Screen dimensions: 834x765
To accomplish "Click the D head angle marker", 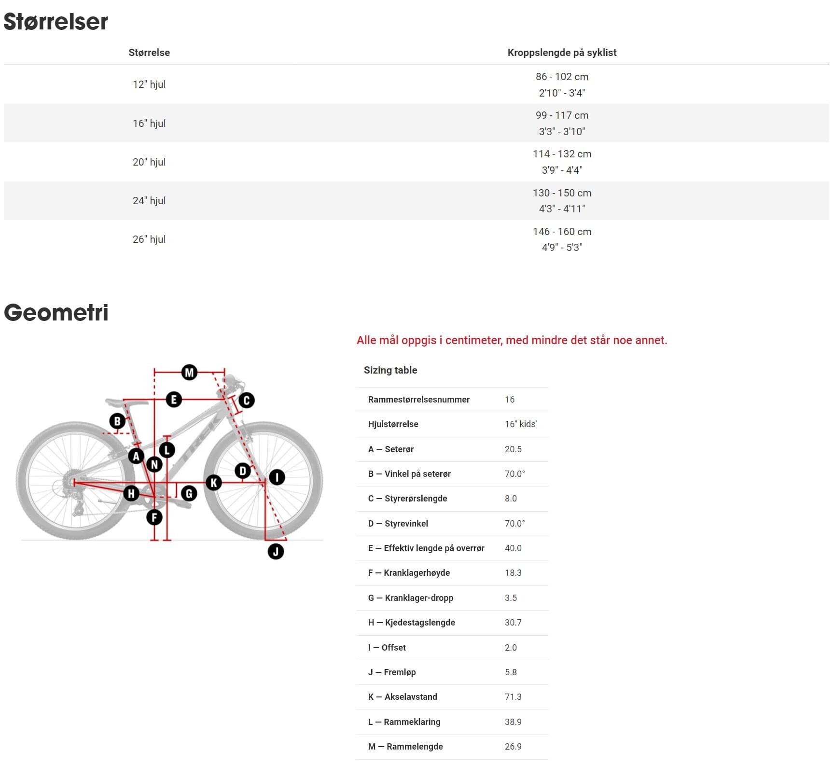I will pos(243,471).
